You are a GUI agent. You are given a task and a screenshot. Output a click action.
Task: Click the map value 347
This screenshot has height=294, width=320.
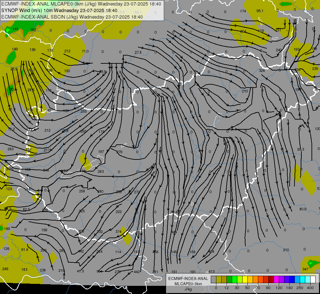click(305, 269)
